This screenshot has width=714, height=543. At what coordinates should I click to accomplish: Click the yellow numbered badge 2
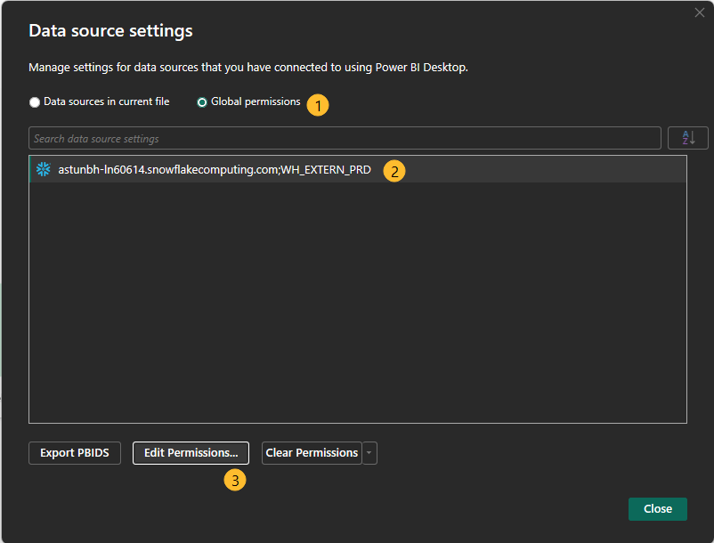(x=394, y=171)
